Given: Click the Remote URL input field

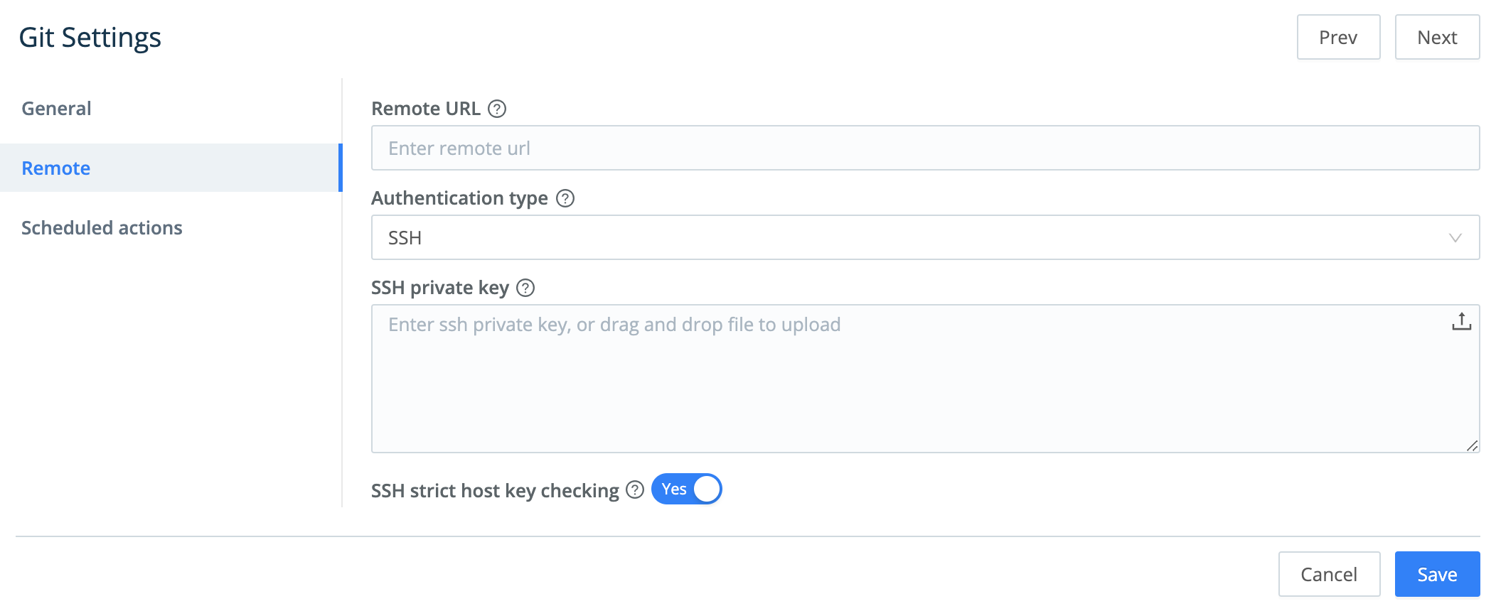Looking at the screenshot, I should [x=853, y=148].
